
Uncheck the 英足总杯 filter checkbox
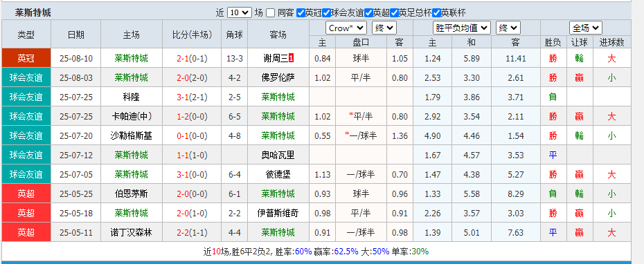[395, 12]
